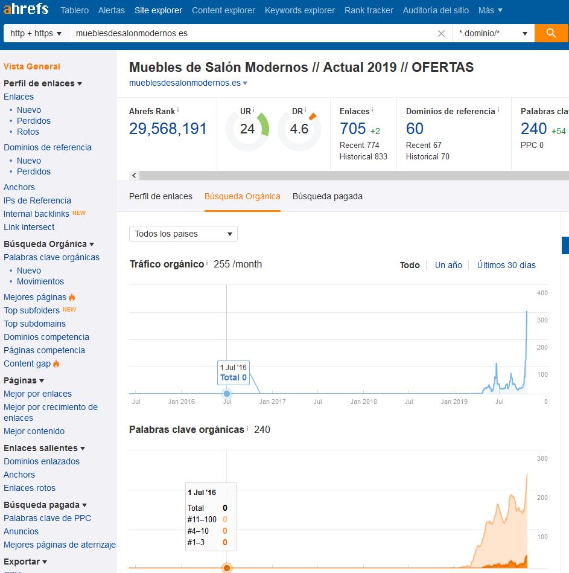Click the ahrefs logo
Screen dimensions: 569x573
click(25, 9)
